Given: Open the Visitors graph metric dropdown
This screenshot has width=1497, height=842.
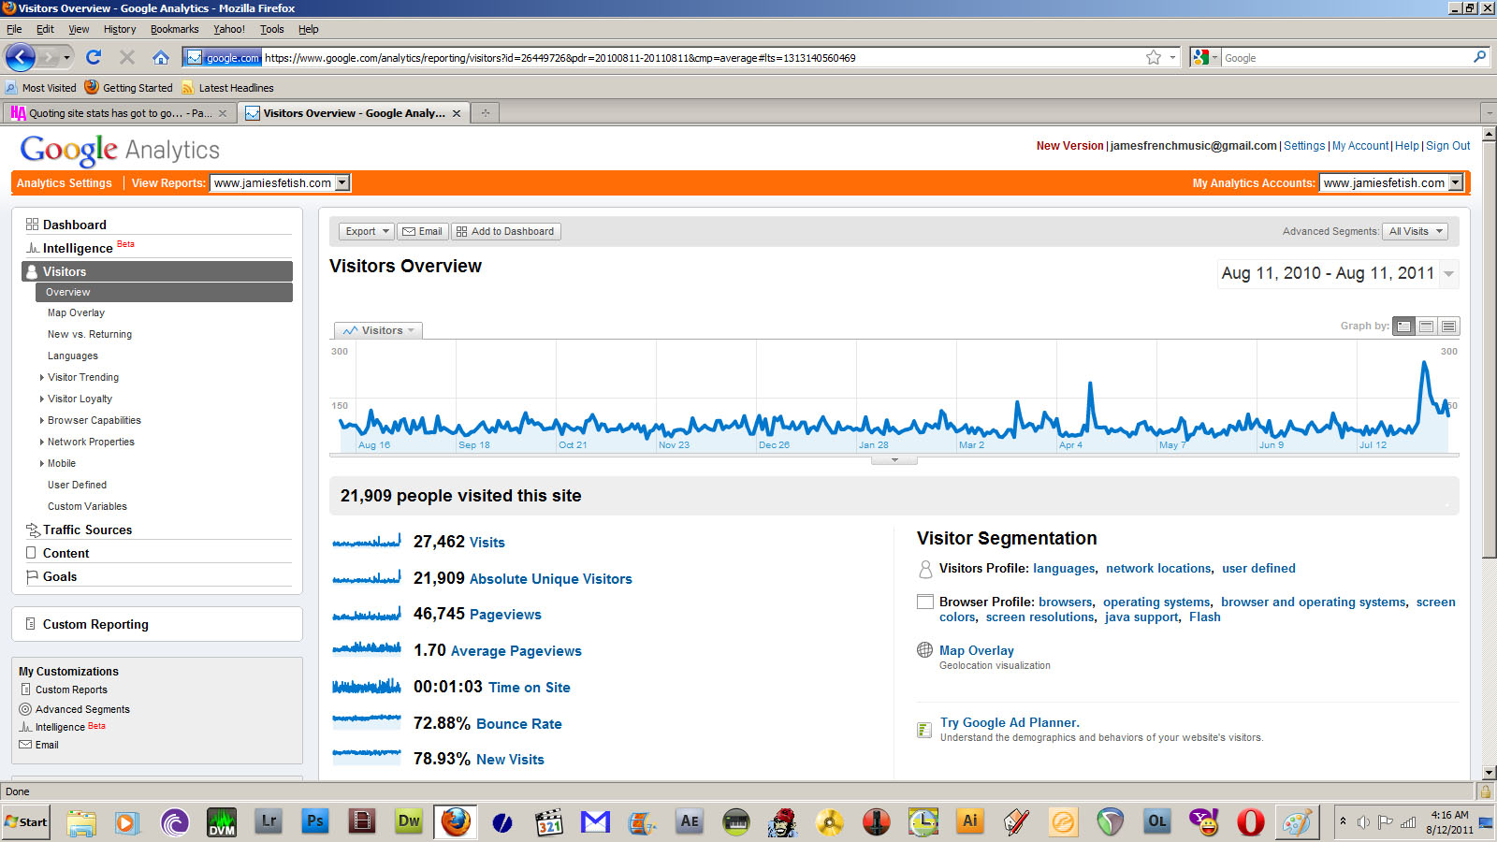Looking at the screenshot, I should (x=378, y=330).
